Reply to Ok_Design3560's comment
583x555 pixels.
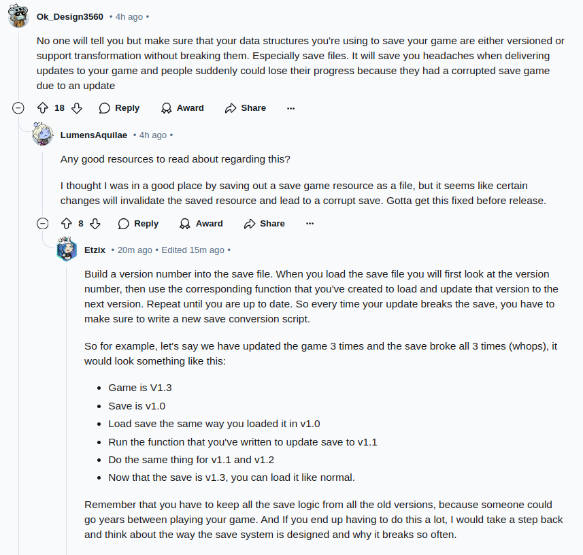pos(119,108)
